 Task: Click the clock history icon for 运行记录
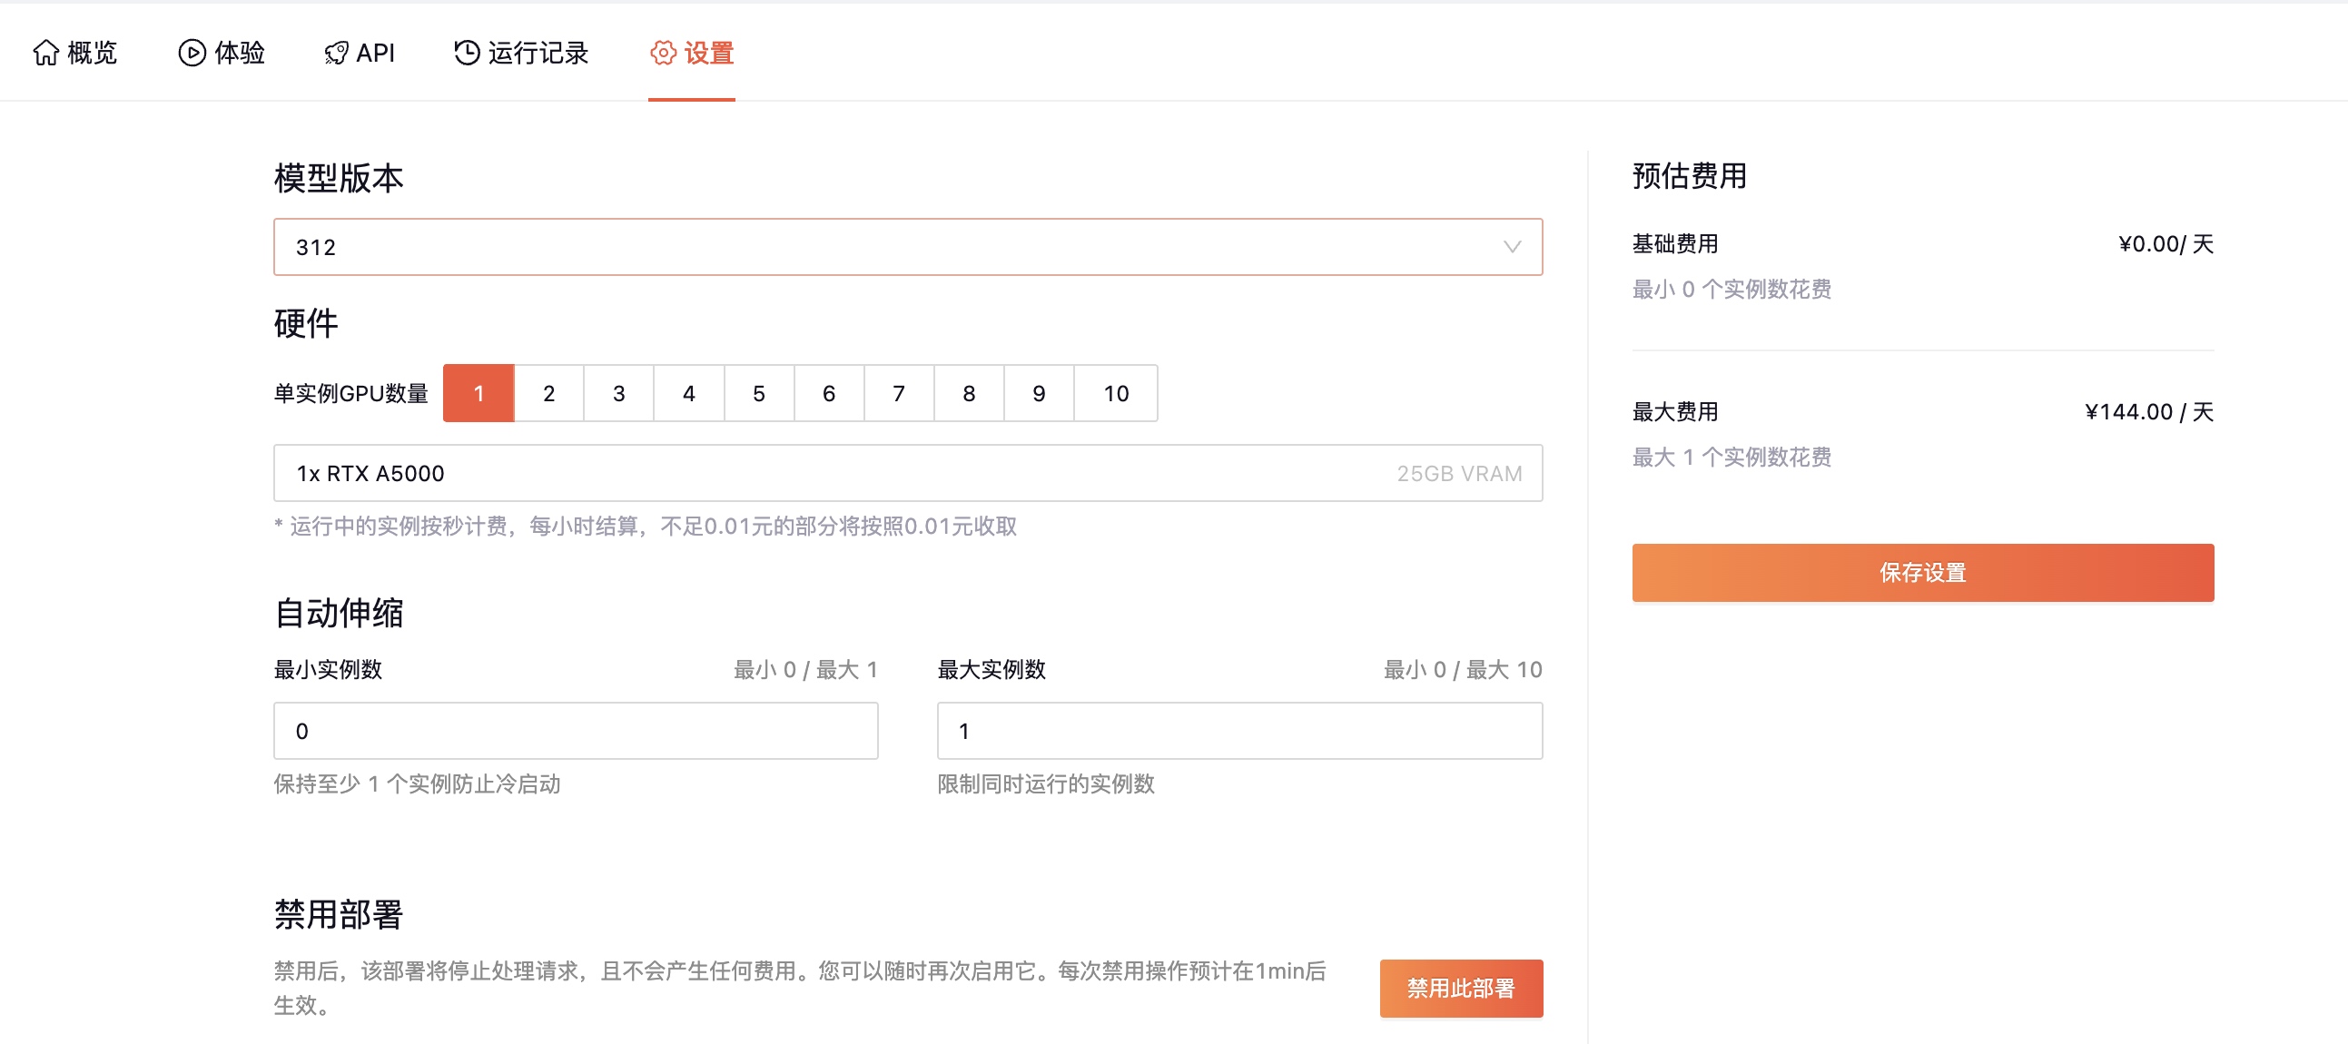(467, 53)
